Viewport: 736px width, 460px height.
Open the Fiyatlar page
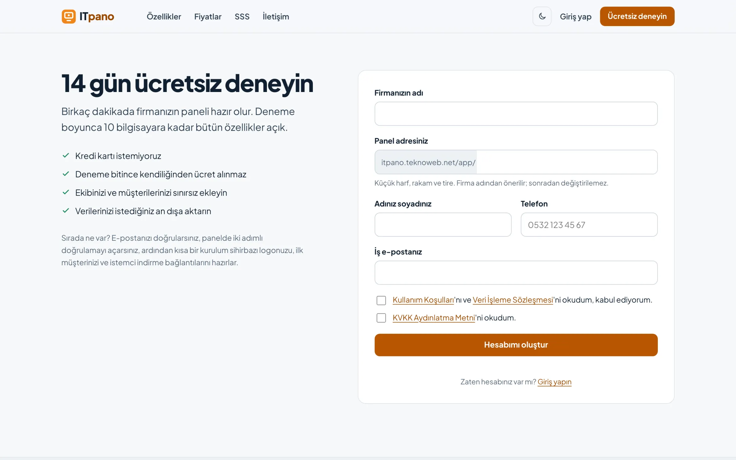pyautogui.click(x=208, y=17)
